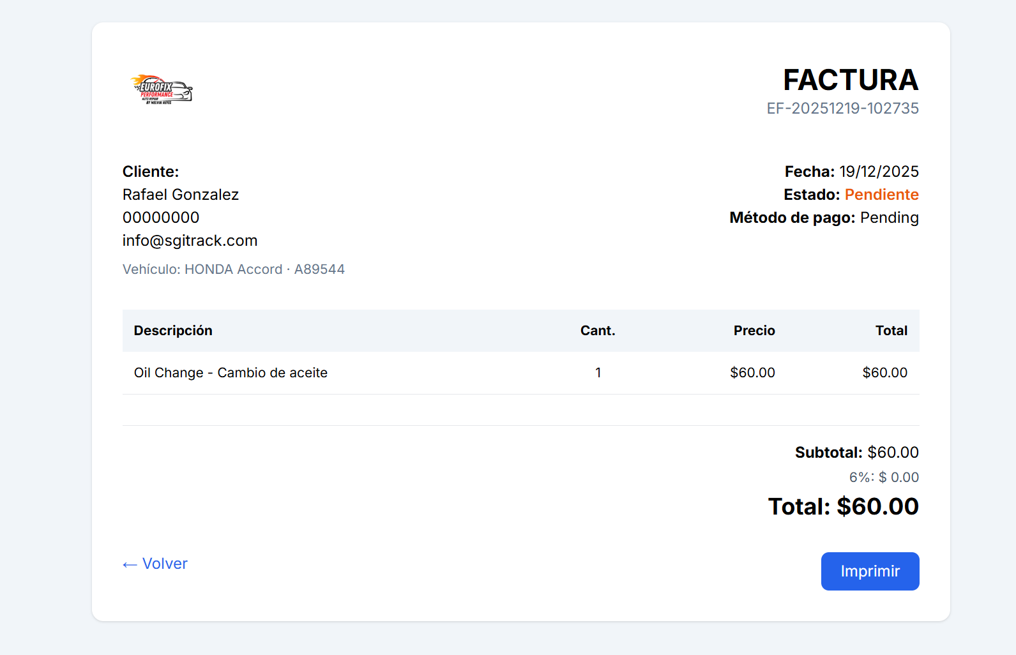
Task: Click the Pendiente status text
Action: pyautogui.click(x=881, y=195)
